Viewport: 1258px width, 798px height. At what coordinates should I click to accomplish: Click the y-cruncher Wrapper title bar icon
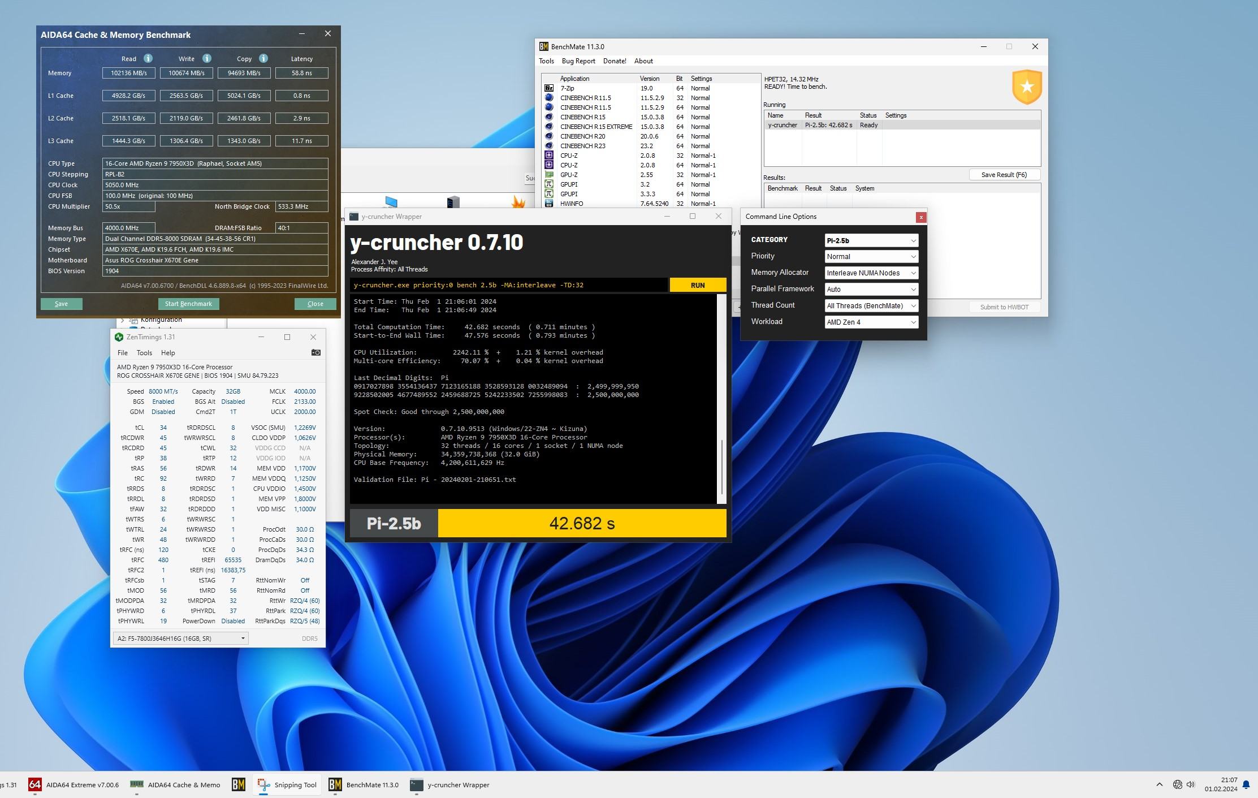[x=354, y=217]
